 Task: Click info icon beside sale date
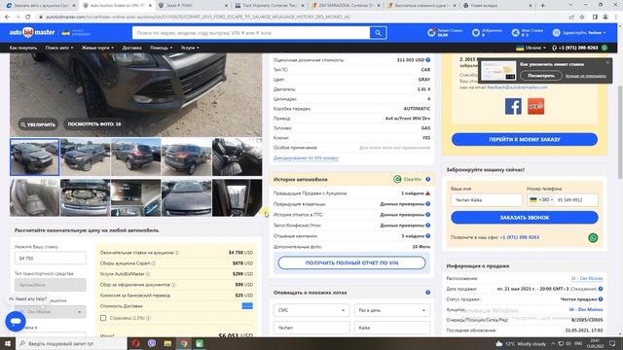click(x=601, y=289)
